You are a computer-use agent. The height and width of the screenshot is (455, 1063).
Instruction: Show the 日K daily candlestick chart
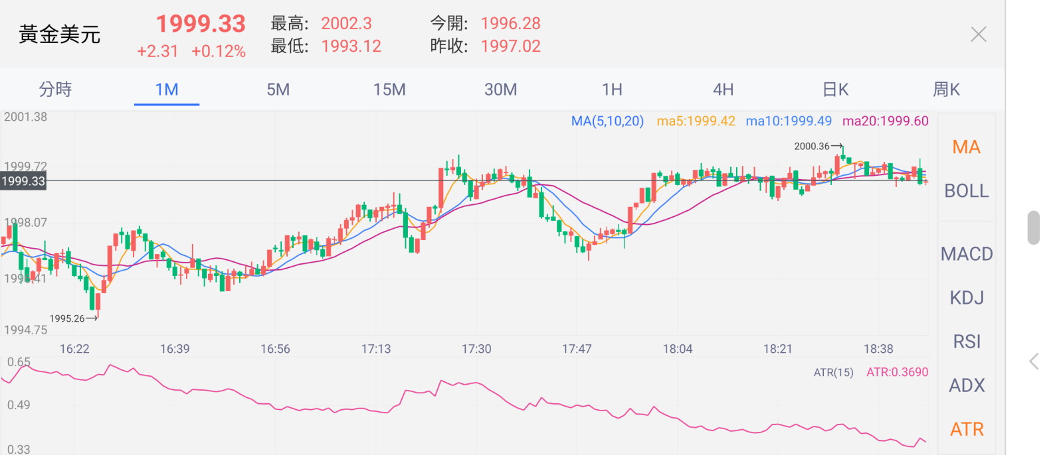(835, 90)
